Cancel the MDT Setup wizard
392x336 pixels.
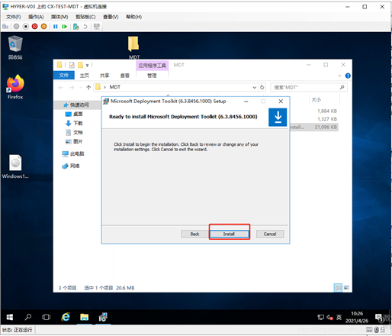[x=270, y=234]
